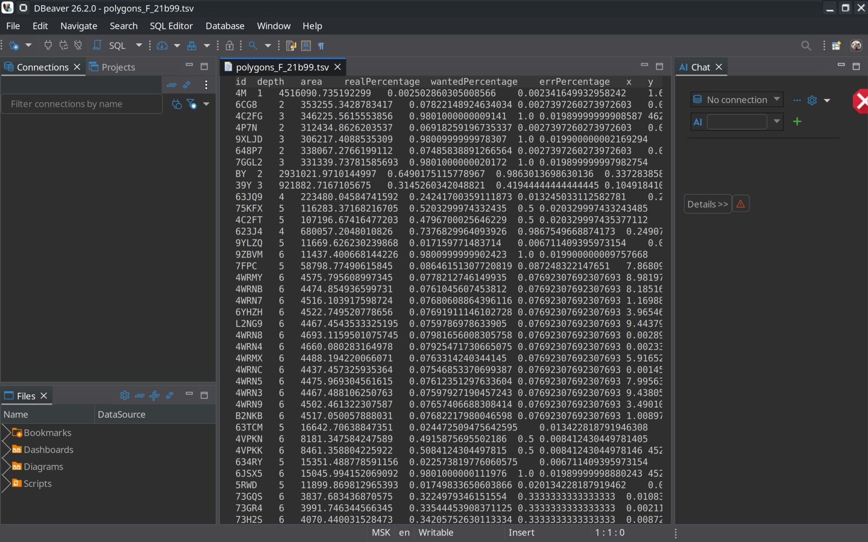The image size is (868, 542).
Task: Open the Connections panel three-dot view menu
Action: [x=206, y=85]
